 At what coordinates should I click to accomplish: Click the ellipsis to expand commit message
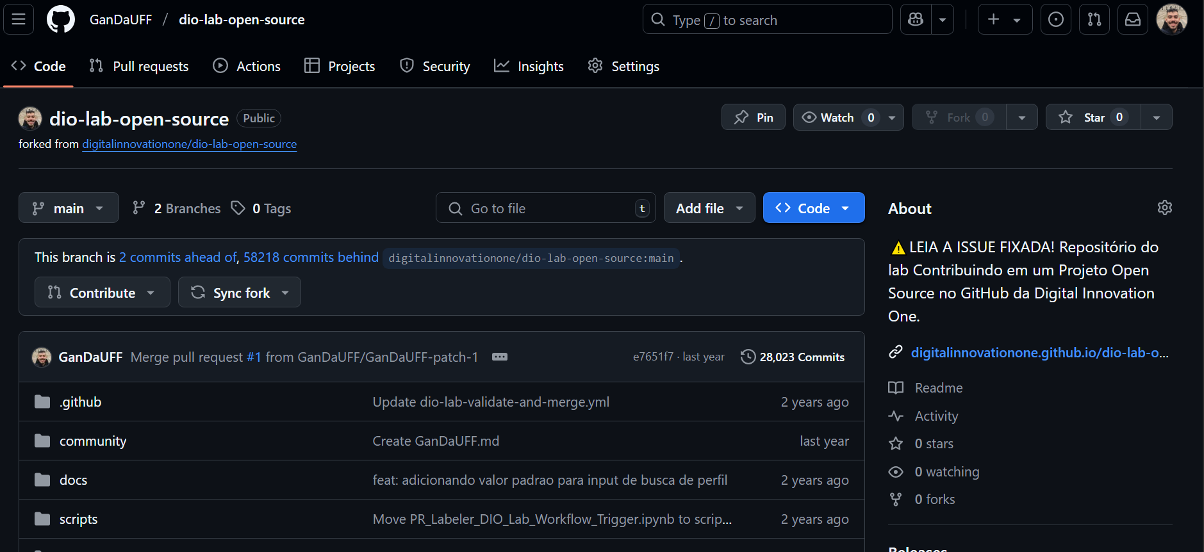[500, 357]
